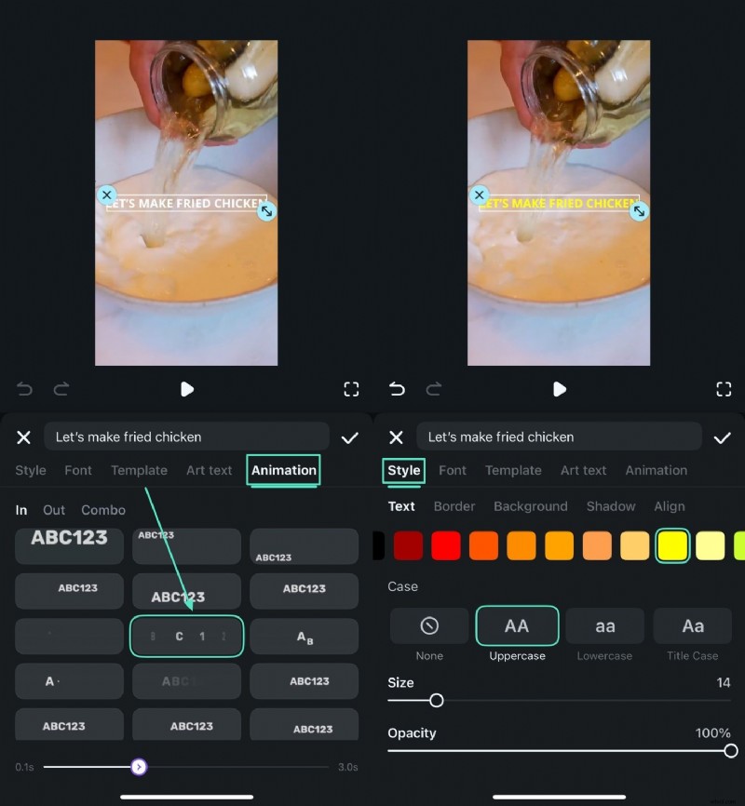Undo the last edit
The image size is (745, 806).
24,389
